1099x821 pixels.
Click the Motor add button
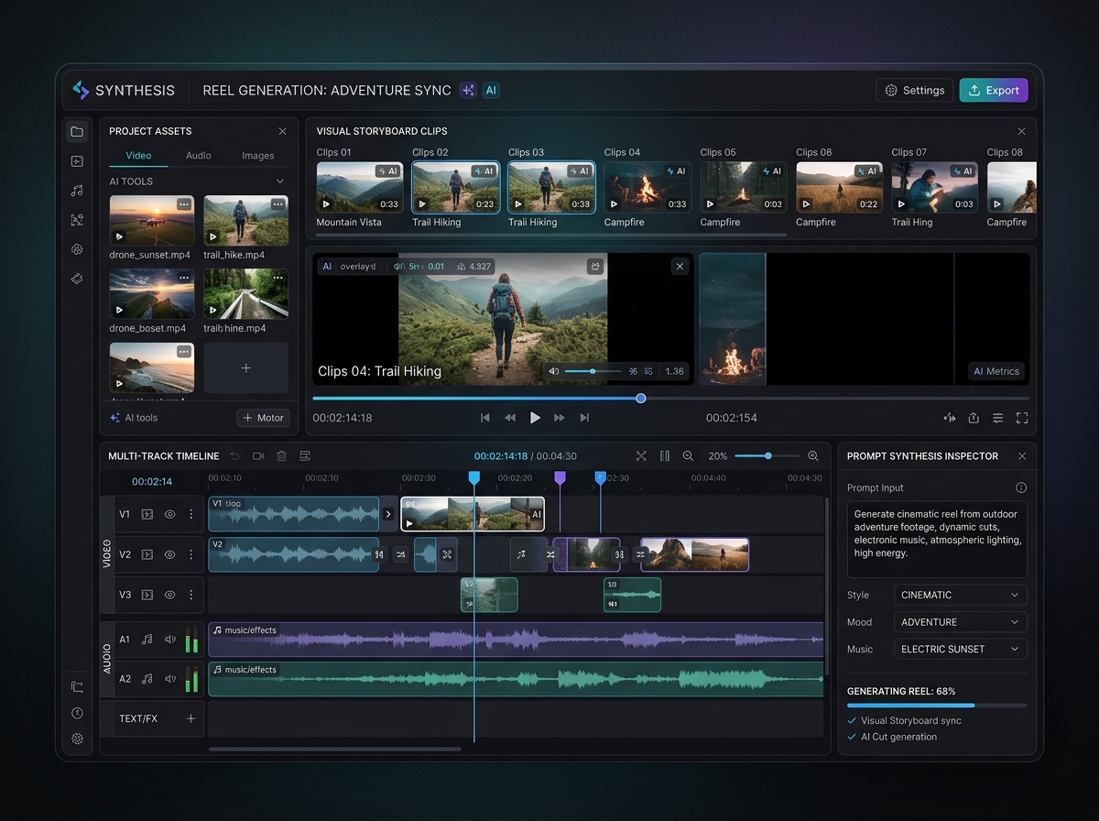point(263,418)
